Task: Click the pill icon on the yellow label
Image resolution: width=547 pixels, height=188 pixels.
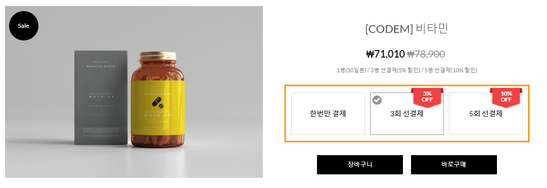Action: [x=158, y=102]
